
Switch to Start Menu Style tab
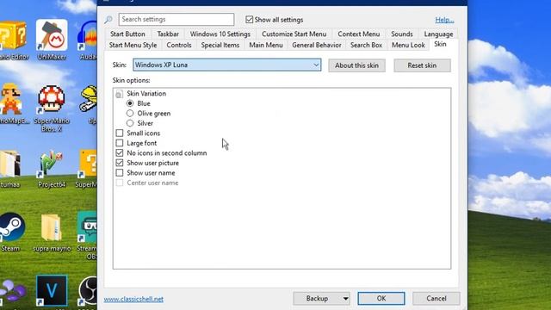click(x=133, y=45)
